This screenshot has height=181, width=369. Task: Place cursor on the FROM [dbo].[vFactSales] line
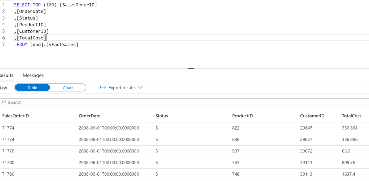coord(47,44)
